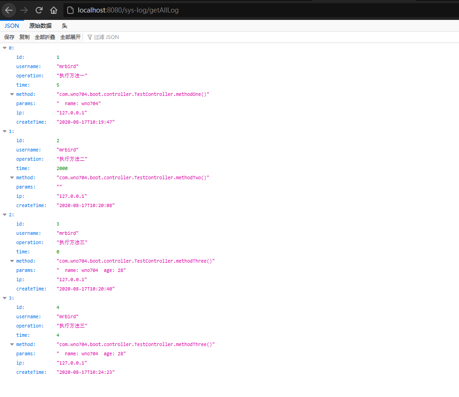Click the filter funnel icon

90,37
